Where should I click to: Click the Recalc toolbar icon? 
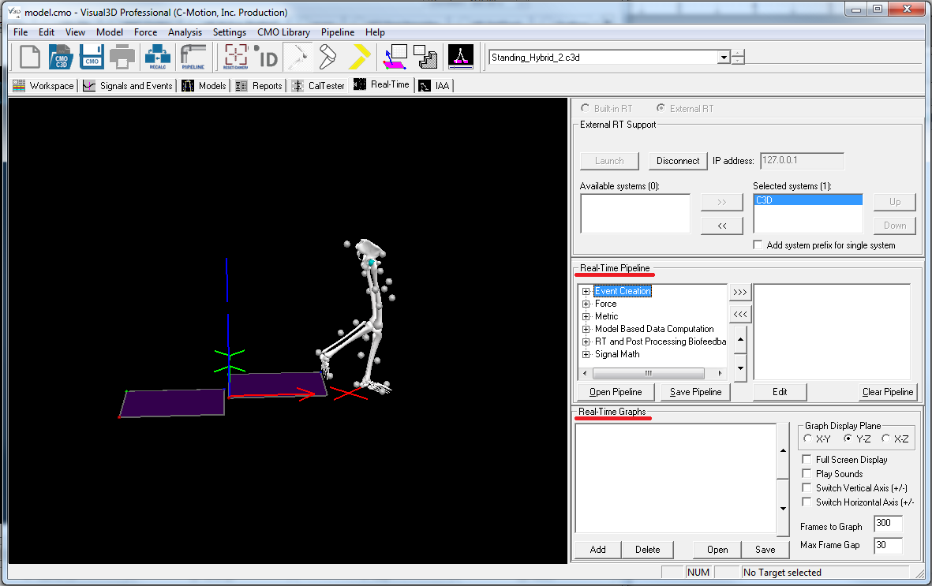click(x=158, y=57)
